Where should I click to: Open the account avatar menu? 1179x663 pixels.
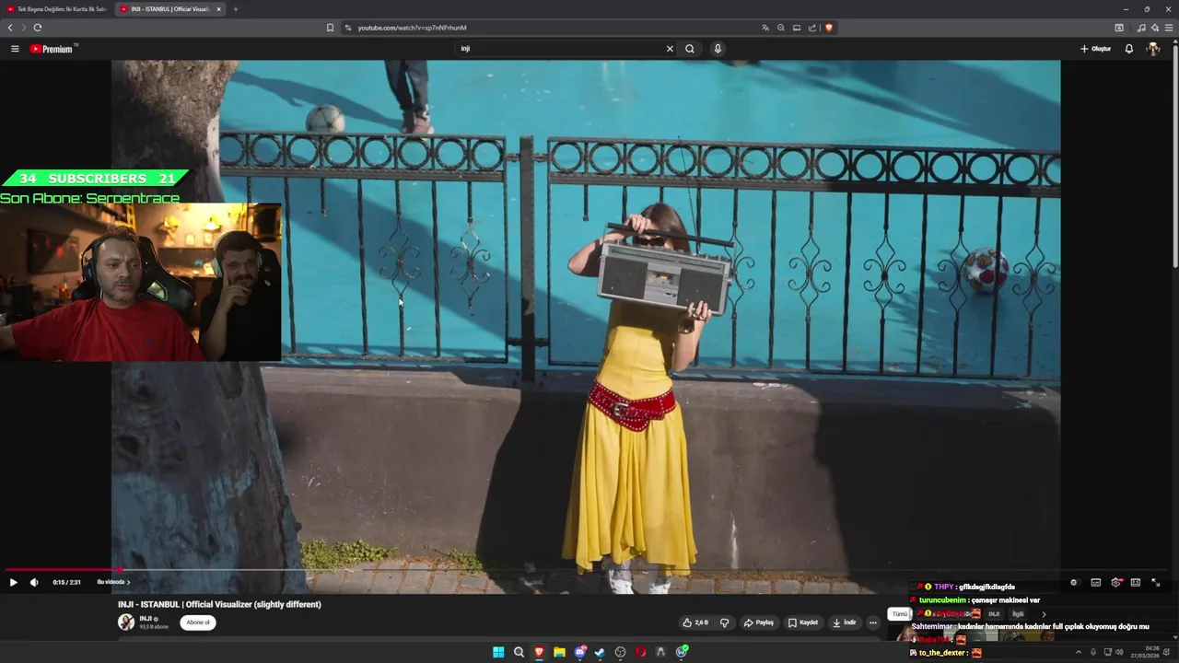point(1152,49)
